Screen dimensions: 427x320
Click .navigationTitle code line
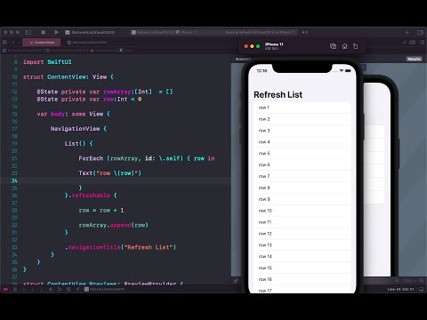pos(120,247)
